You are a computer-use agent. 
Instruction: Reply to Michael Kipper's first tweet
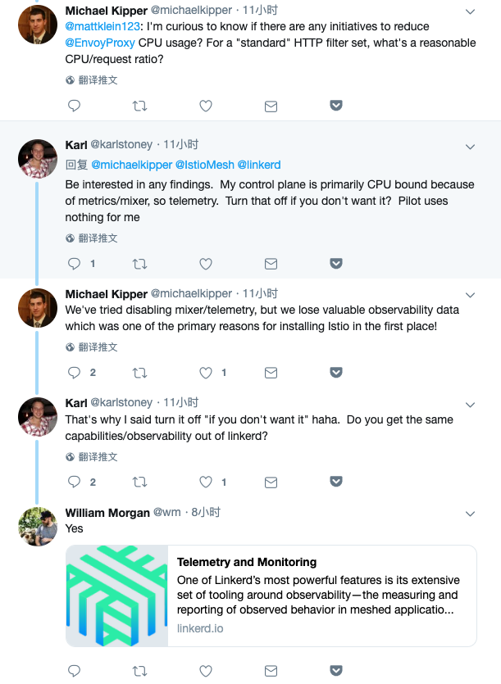(x=74, y=106)
